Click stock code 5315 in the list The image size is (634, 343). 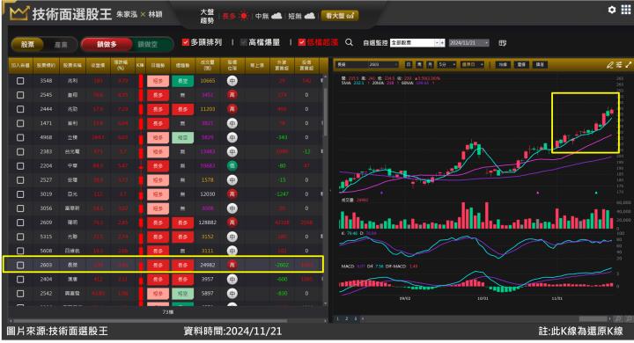46,237
